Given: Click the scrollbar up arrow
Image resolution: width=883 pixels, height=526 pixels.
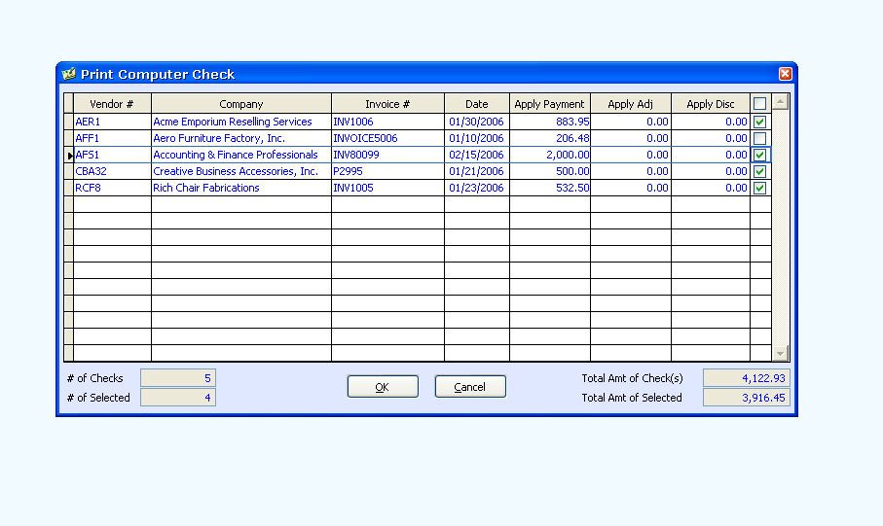Looking at the screenshot, I should tap(780, 102).
